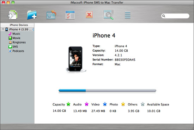Image resolution: width=194 pixels, height=130 pixels.
Task: Click the add folder toolbar icon
Action: [32, 15]
